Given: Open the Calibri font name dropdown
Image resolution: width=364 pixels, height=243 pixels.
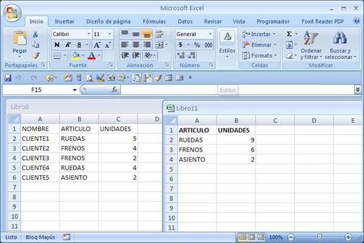Looking at the screenshot, I should 89,34.
